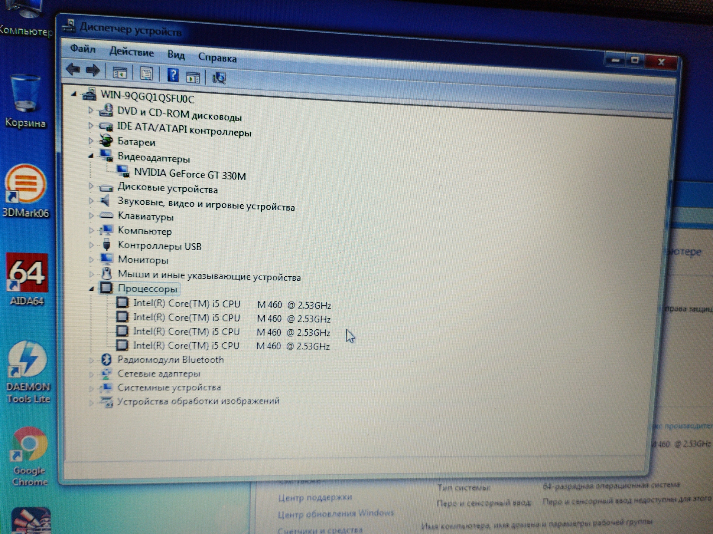The image size is (713, 534).
Task: Click the Видеоадаптеры display icon
Action: pyautogui.click(x=106, y=155)
